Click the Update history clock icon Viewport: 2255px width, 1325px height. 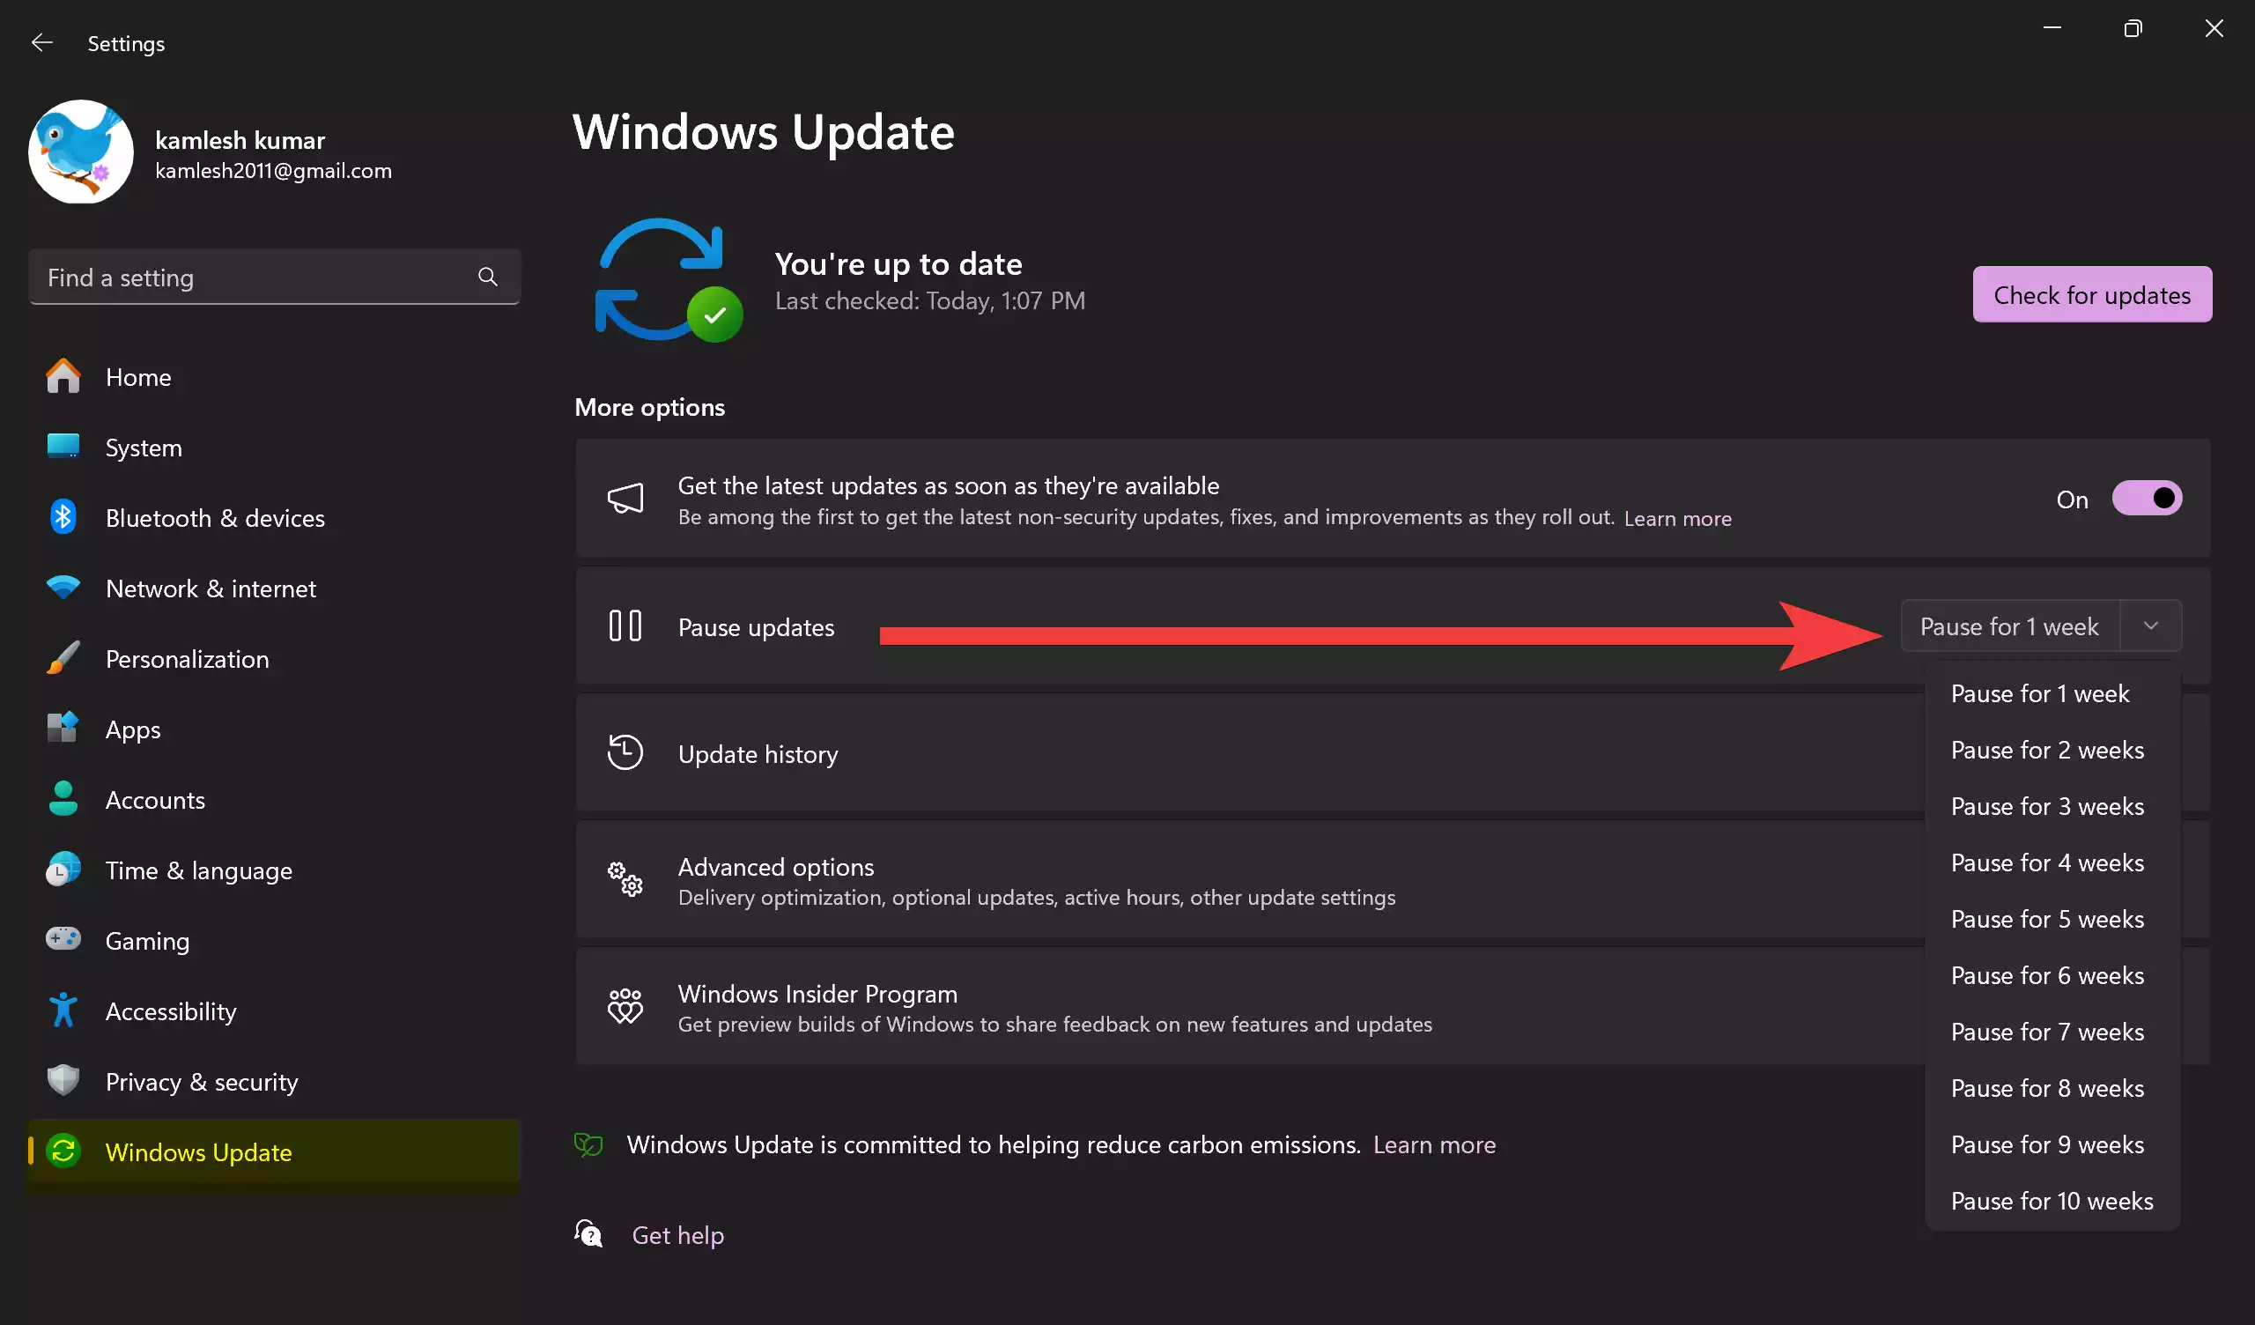point(625,753)
